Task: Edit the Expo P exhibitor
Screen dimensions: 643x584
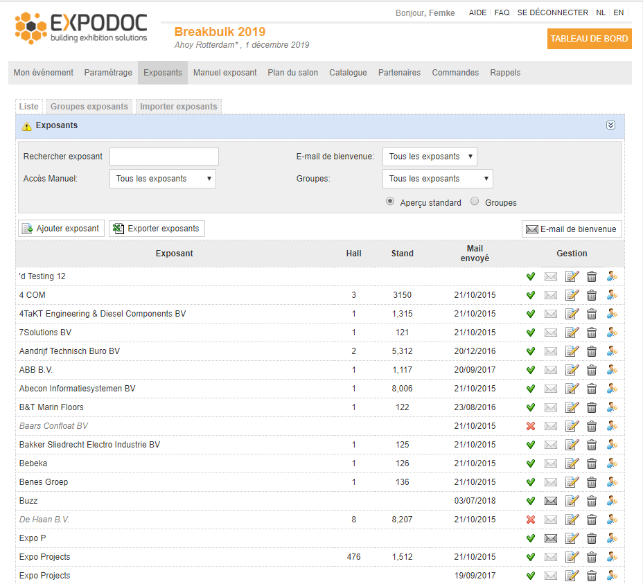Action: (x=572, y=538)
